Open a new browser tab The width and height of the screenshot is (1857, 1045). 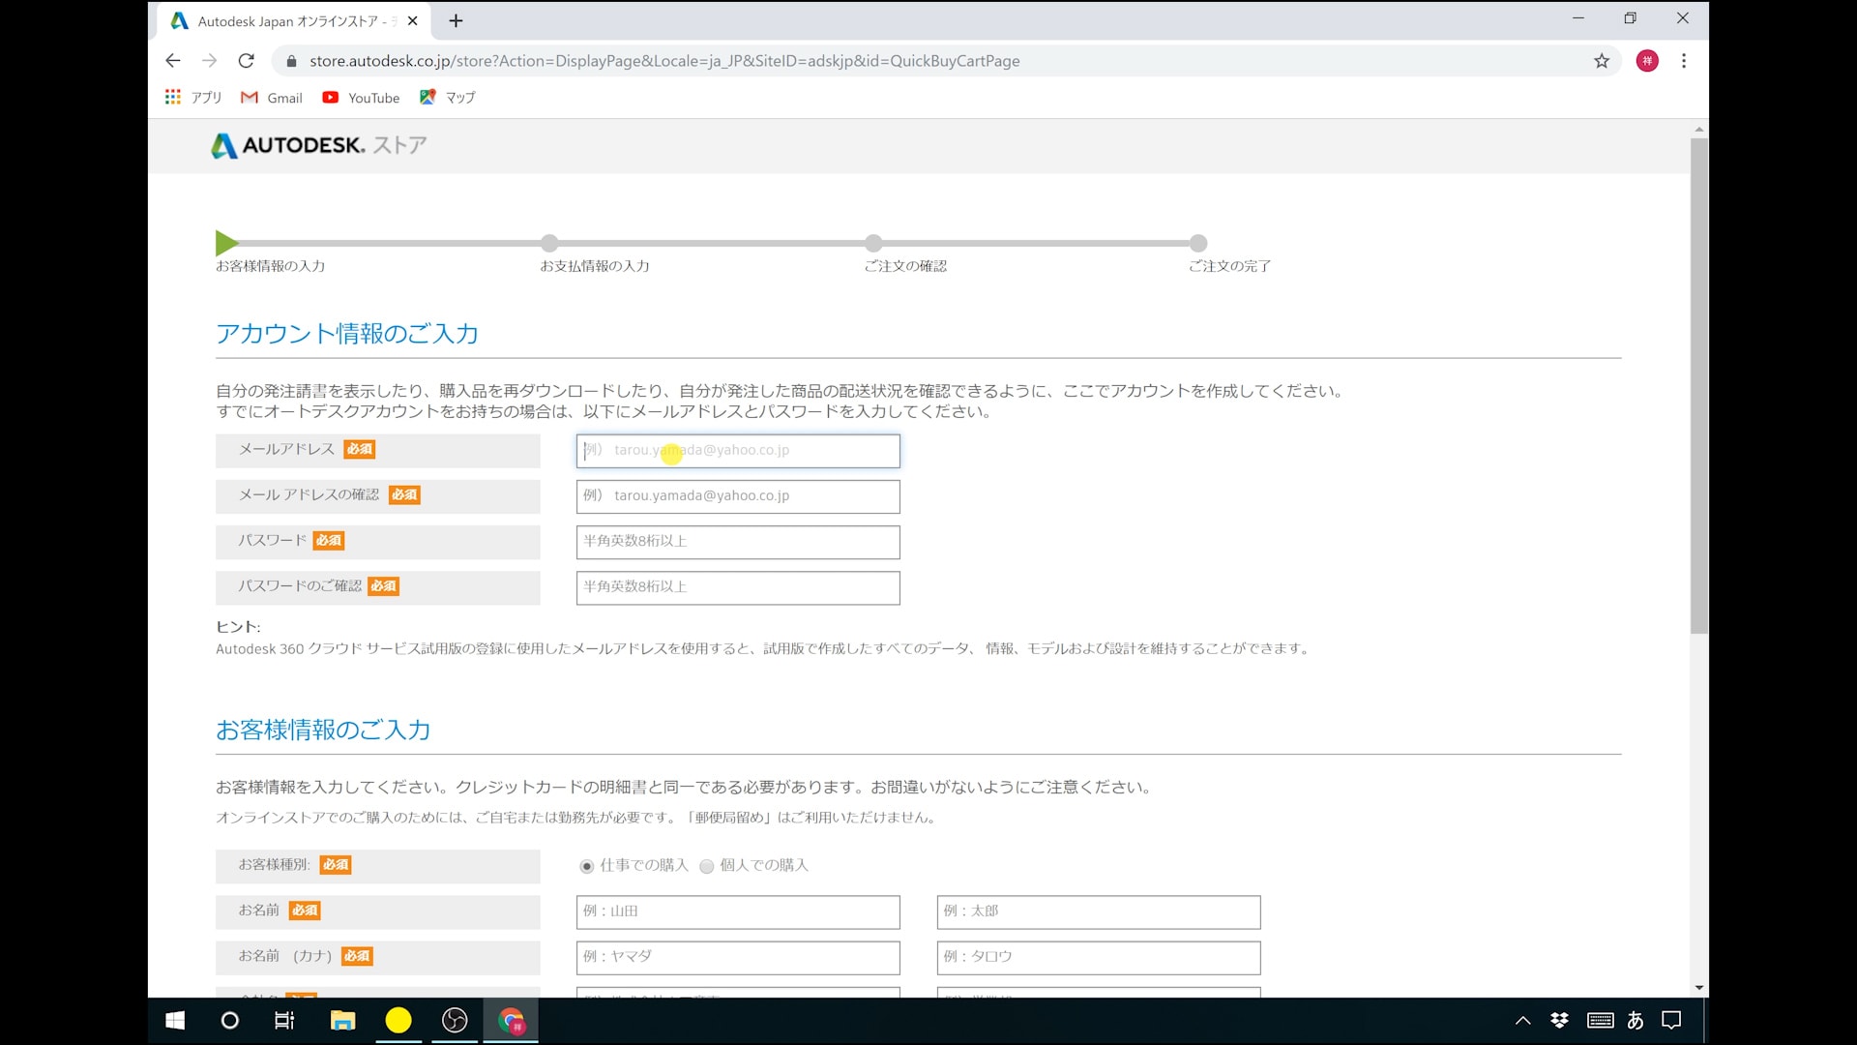[456, 20]
